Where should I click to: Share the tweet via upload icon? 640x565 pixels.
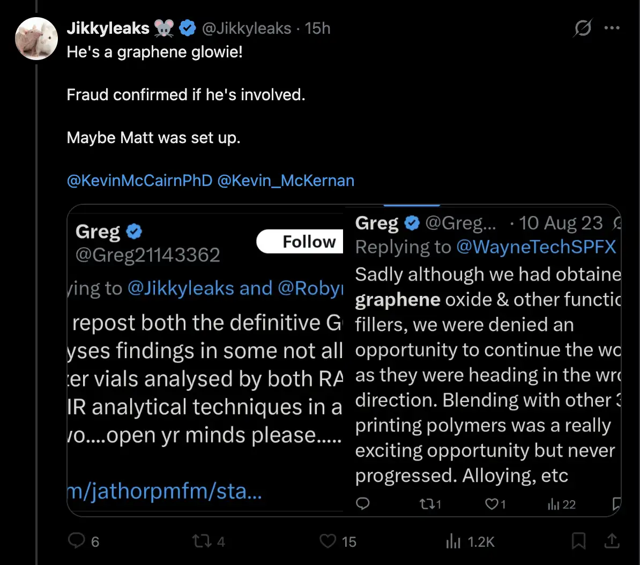click(x=612, y=541)
